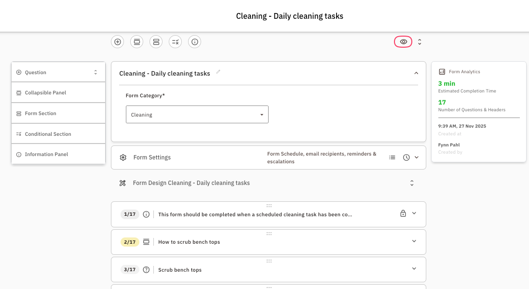
Task: Select Collapsible Panel in the left sidebar
Action: 58,92
